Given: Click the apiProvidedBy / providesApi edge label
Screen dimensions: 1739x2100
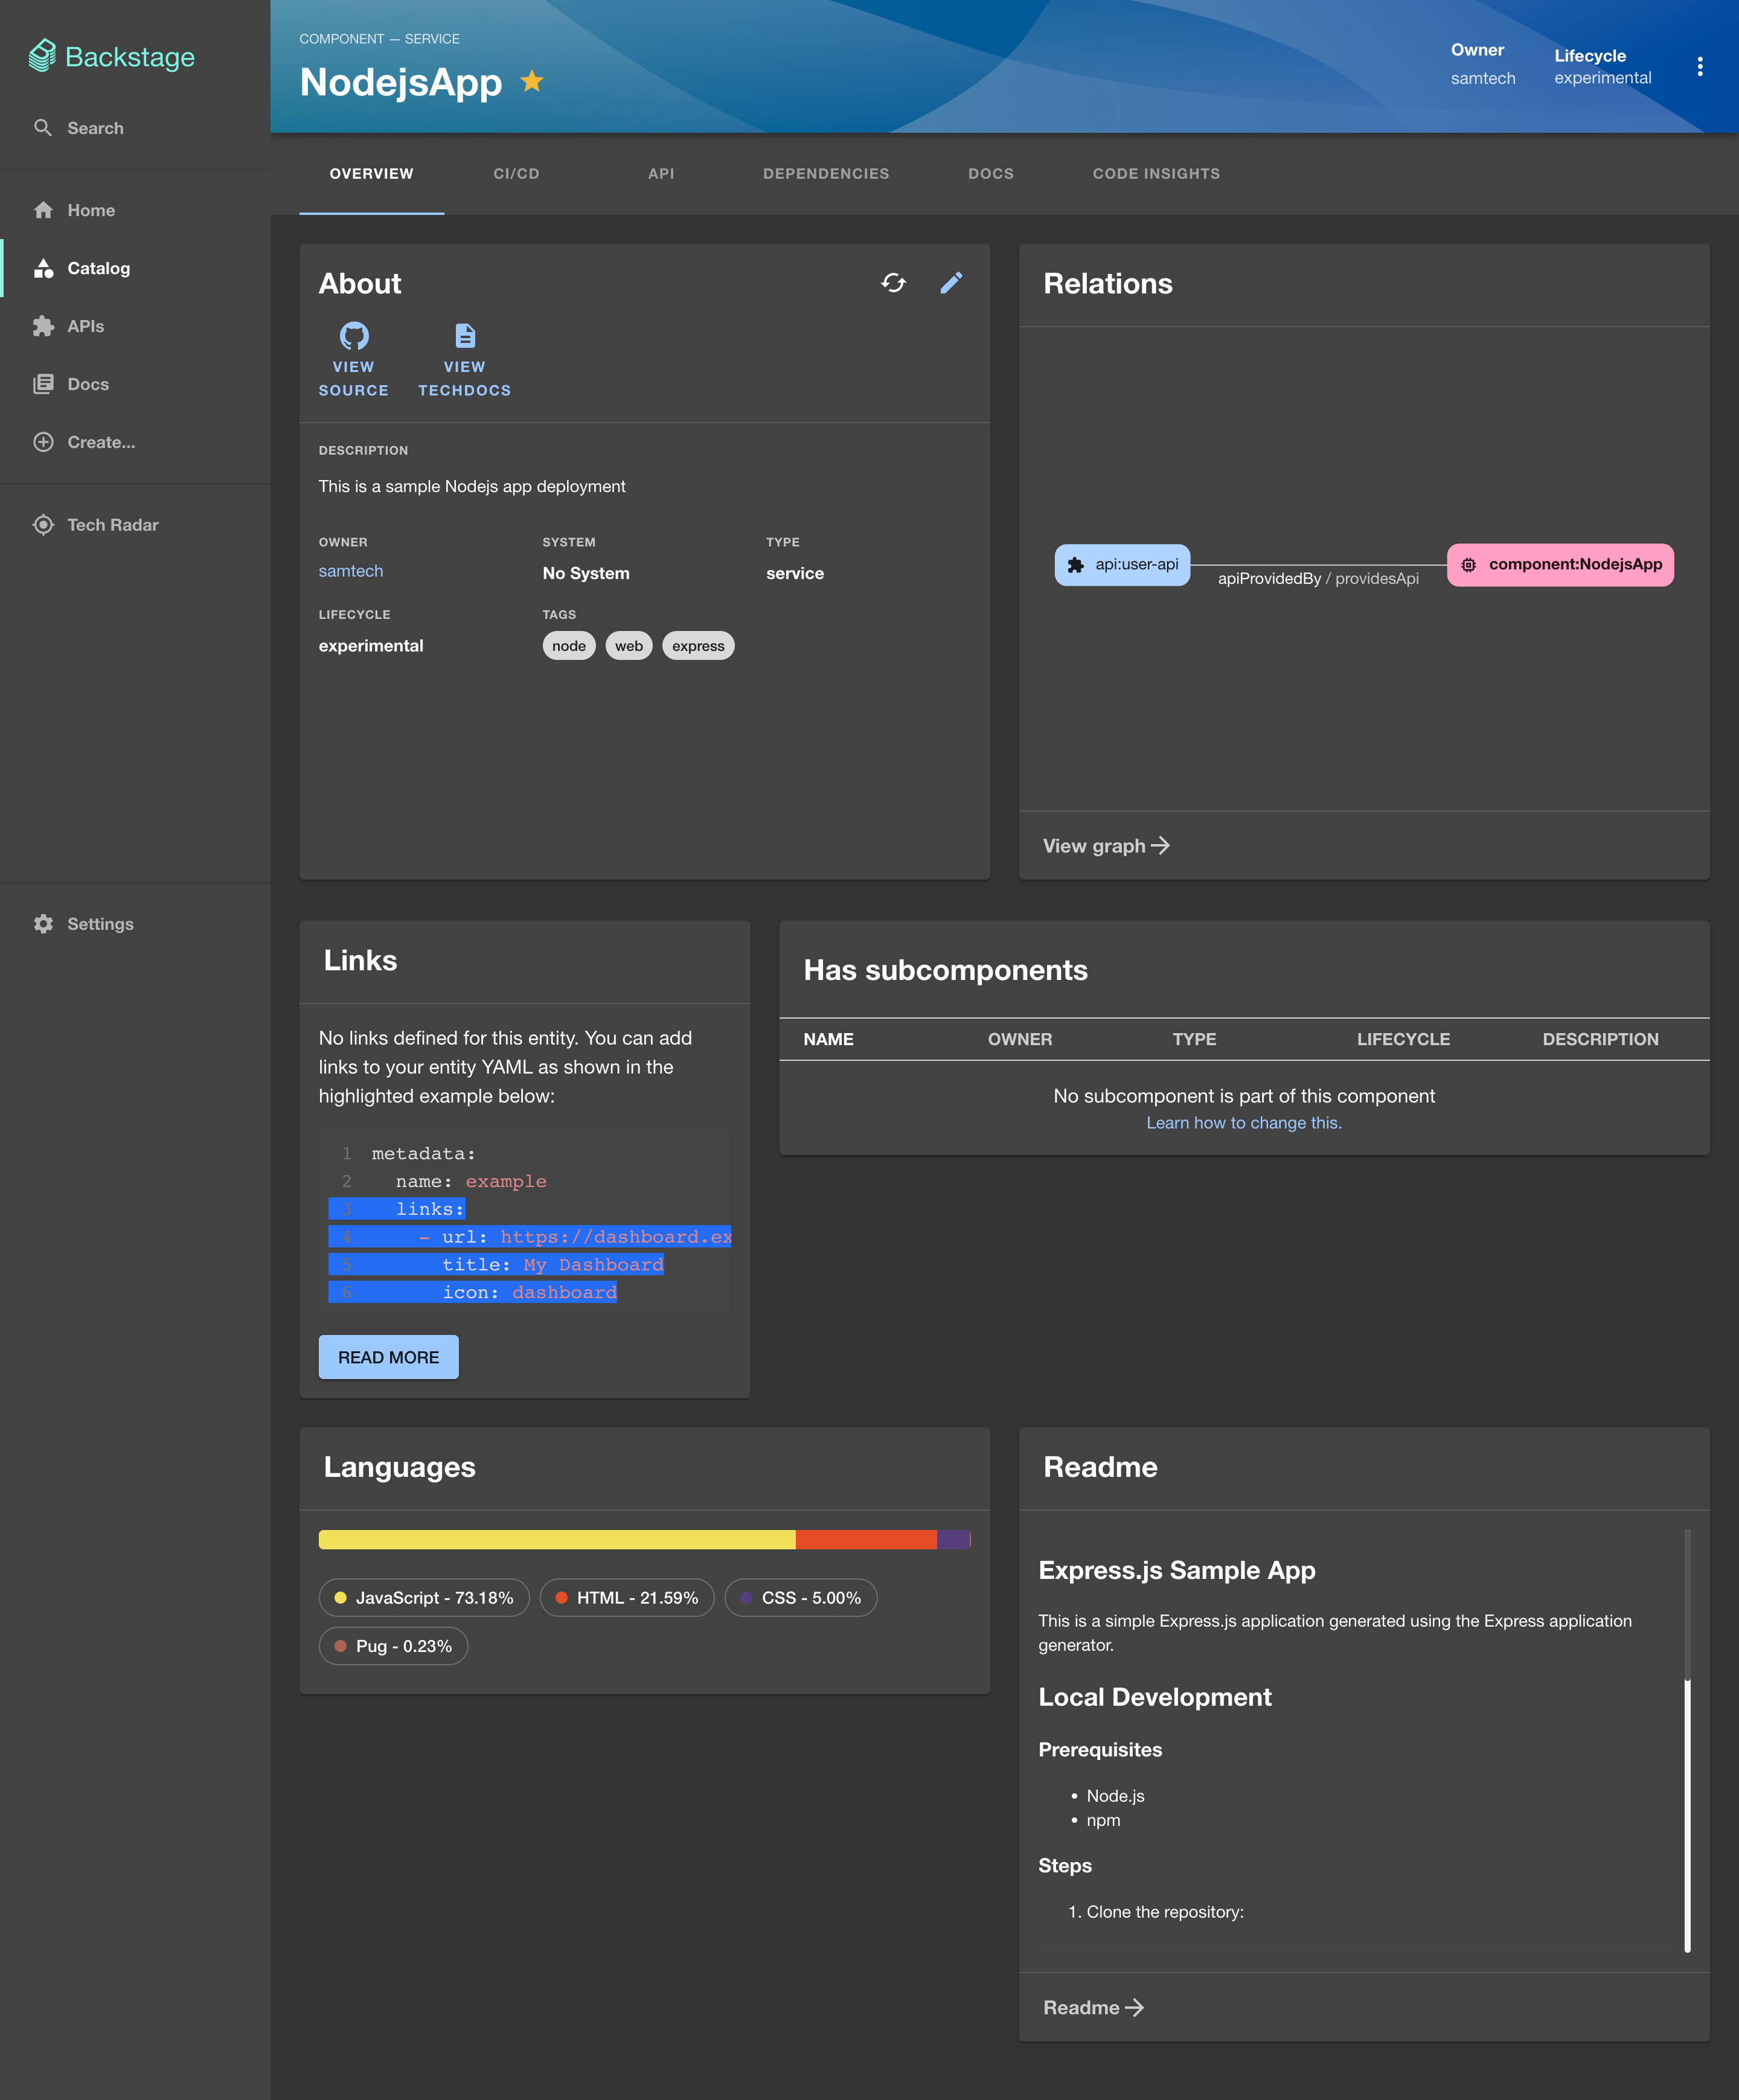Looking at the screenshot, I should [1318, 579].
